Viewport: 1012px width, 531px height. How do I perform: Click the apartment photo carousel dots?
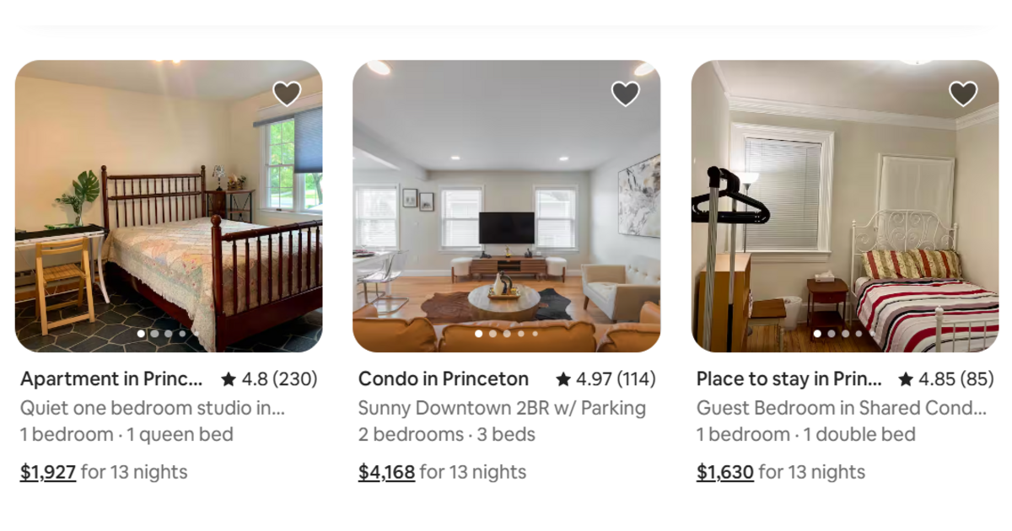(169, 334)
